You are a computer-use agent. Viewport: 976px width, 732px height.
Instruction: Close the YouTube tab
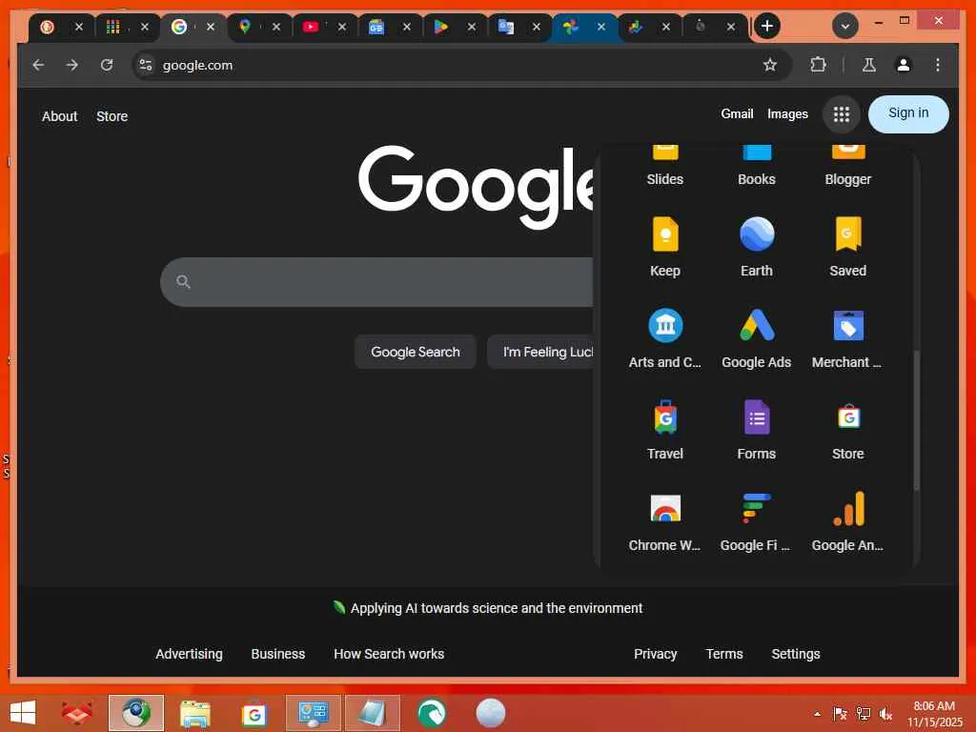click(x=342, y=27)
